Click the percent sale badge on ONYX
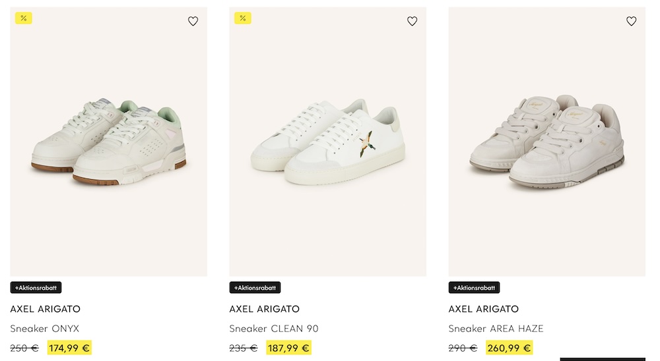This screenshot has height=361, width=660. point(24,18)
